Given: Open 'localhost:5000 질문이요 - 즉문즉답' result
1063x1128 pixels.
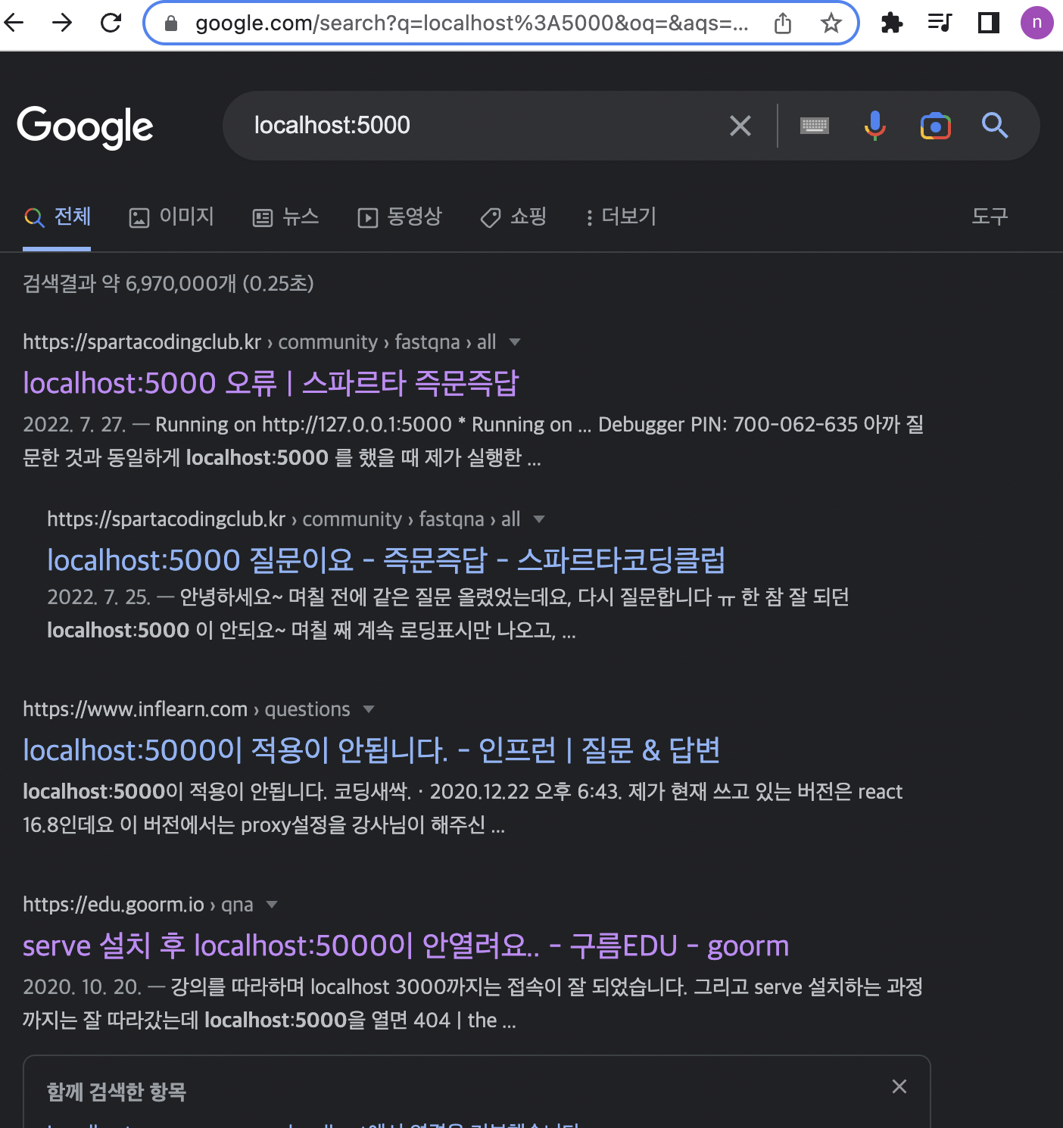Looking at the screenshot, I should click(386, 560).
